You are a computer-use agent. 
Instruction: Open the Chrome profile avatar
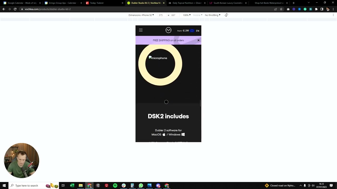pos(328,9)
